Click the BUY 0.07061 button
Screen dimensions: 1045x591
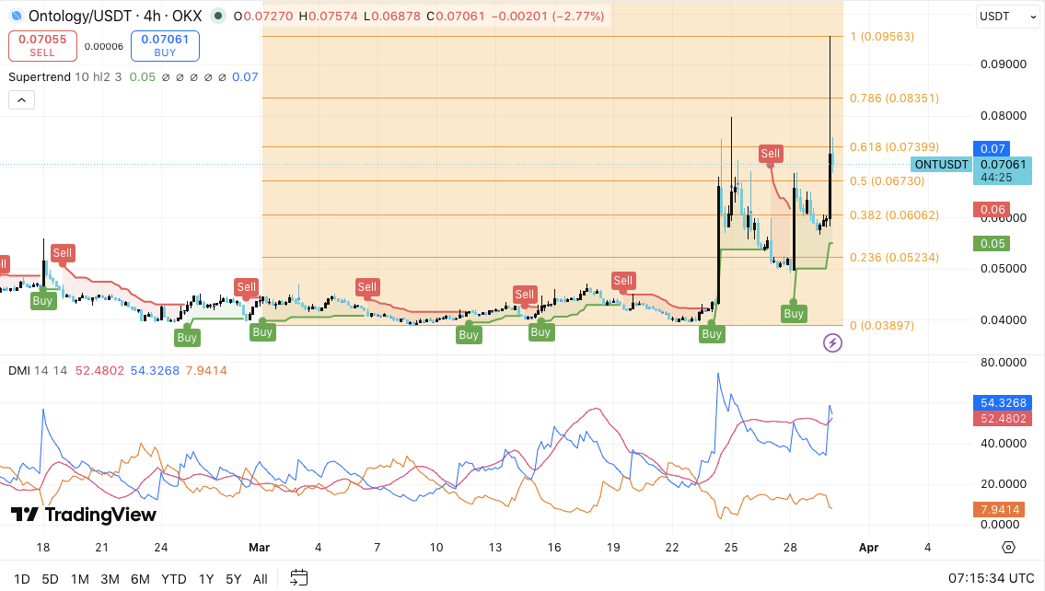(x=164, y=46)
